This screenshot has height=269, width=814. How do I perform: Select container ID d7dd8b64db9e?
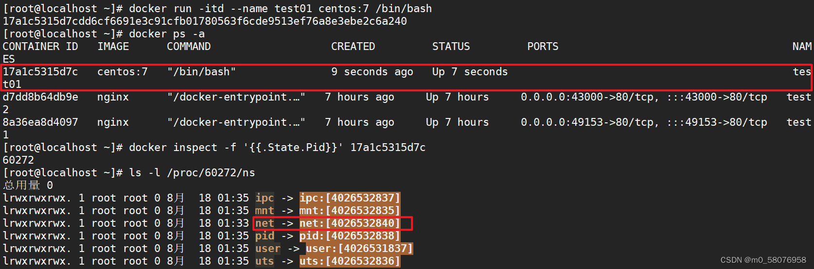point(40,97)
